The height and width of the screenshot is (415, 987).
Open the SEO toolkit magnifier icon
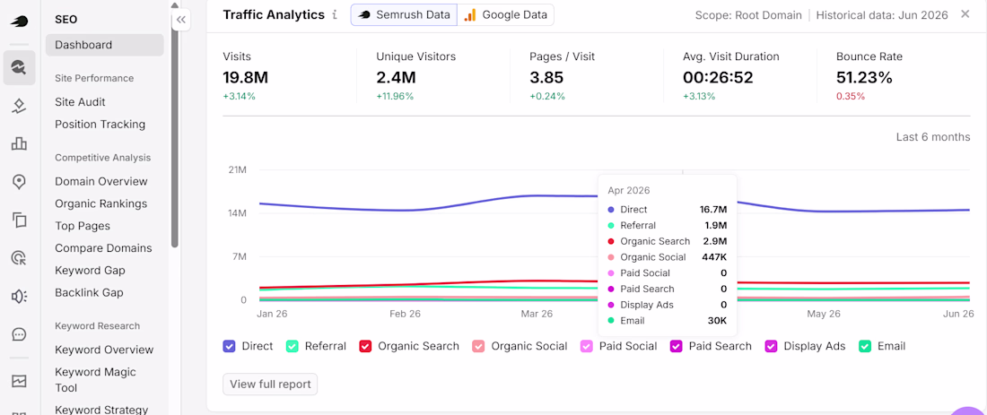click(x=19, y=68)
